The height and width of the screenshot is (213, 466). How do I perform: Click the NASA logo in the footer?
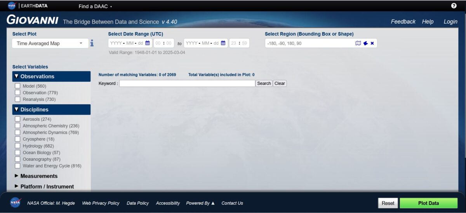tap(16, 203)
